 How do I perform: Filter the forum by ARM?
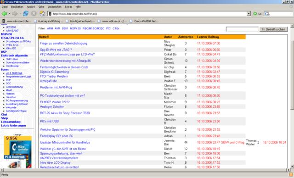pos(50,28)
